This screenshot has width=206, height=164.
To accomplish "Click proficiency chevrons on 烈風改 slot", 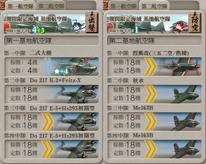I will click(x=150, y=67).
